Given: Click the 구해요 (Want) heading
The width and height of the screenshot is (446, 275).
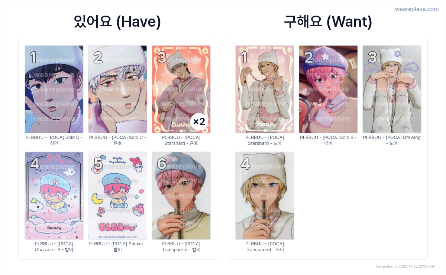Looking at the screenshot, I should tap(328, 22).
